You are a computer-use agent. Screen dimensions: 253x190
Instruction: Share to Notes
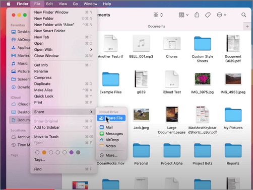pyautogui.click(x=111, y=146)
